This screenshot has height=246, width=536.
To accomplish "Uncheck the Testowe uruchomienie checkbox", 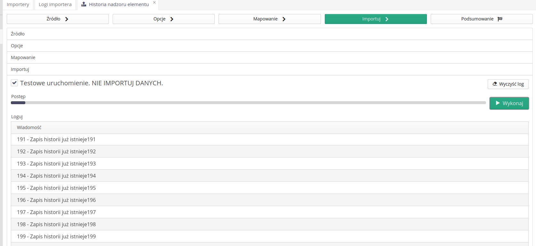I will [14, 83].
